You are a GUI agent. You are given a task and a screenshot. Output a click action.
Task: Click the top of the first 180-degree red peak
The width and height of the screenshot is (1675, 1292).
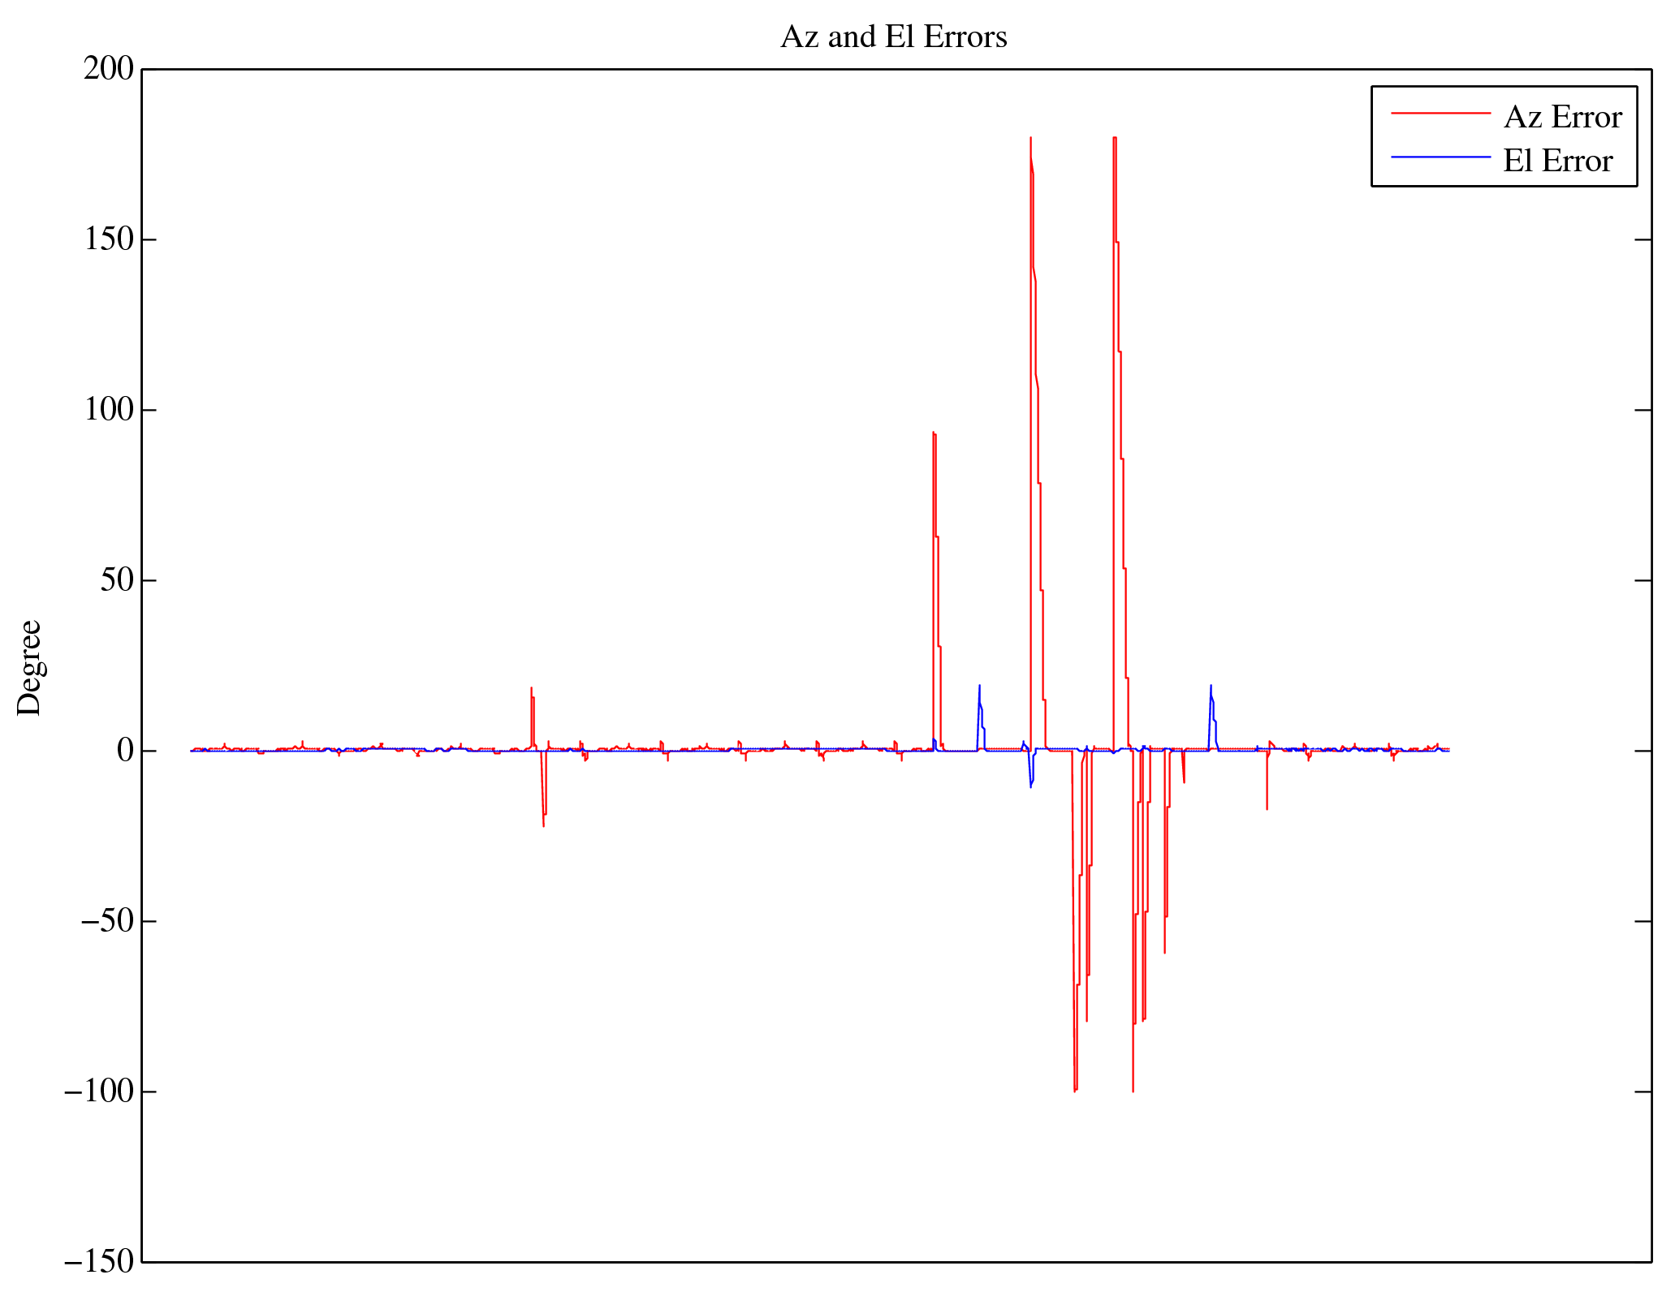pyautogui.click(x=1030, y=139)
